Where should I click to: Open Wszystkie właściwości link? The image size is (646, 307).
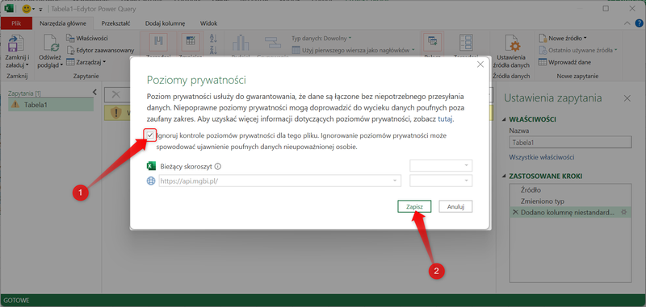click(542, 157)
